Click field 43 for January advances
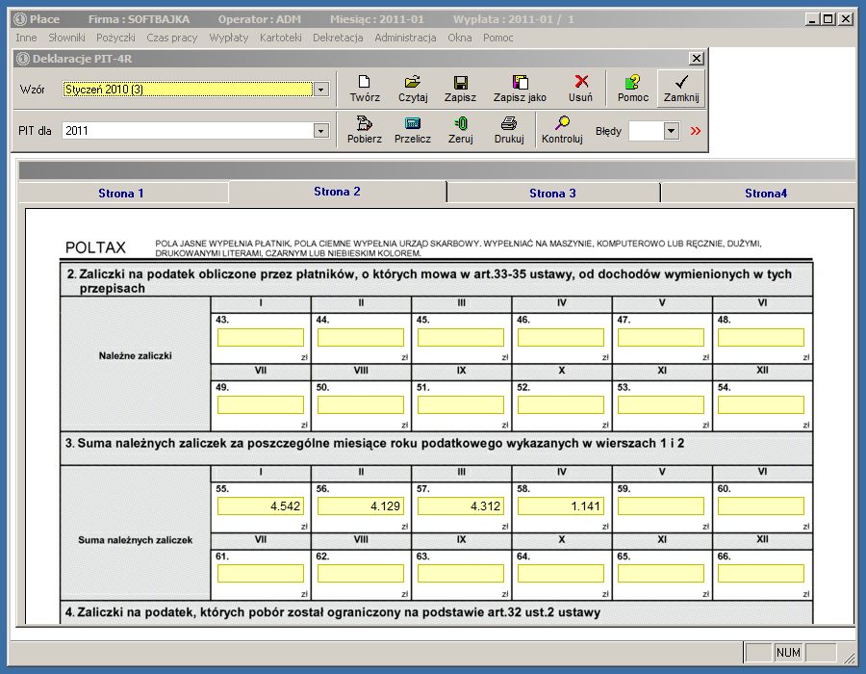This screenshot has height=674, width=866. (261, 338)
